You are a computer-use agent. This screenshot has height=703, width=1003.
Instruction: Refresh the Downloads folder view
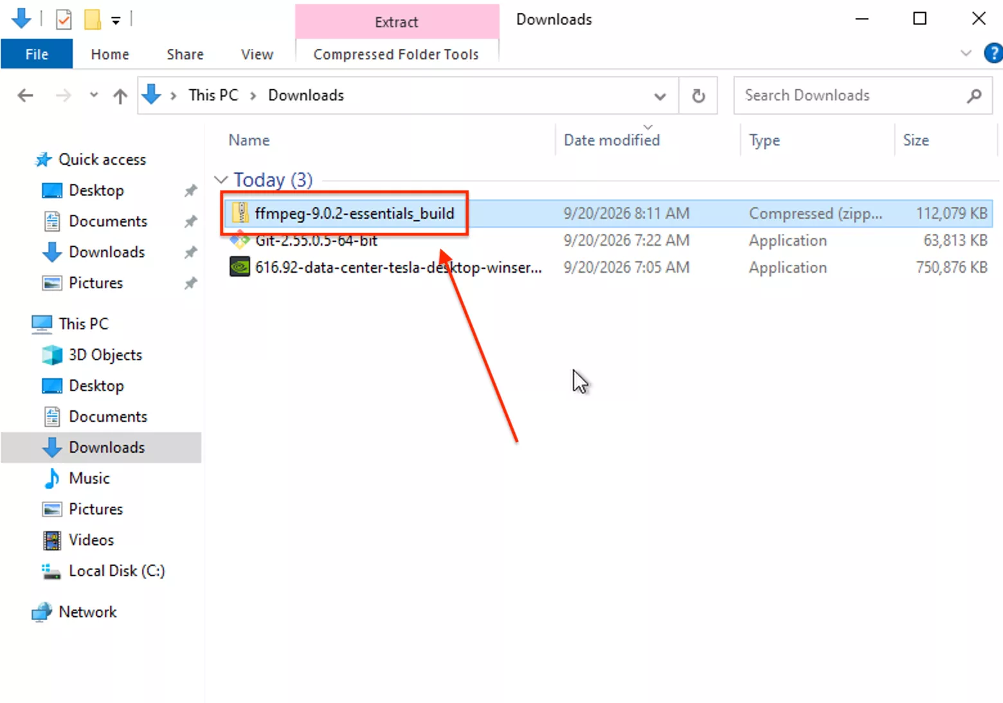(698, 96)
